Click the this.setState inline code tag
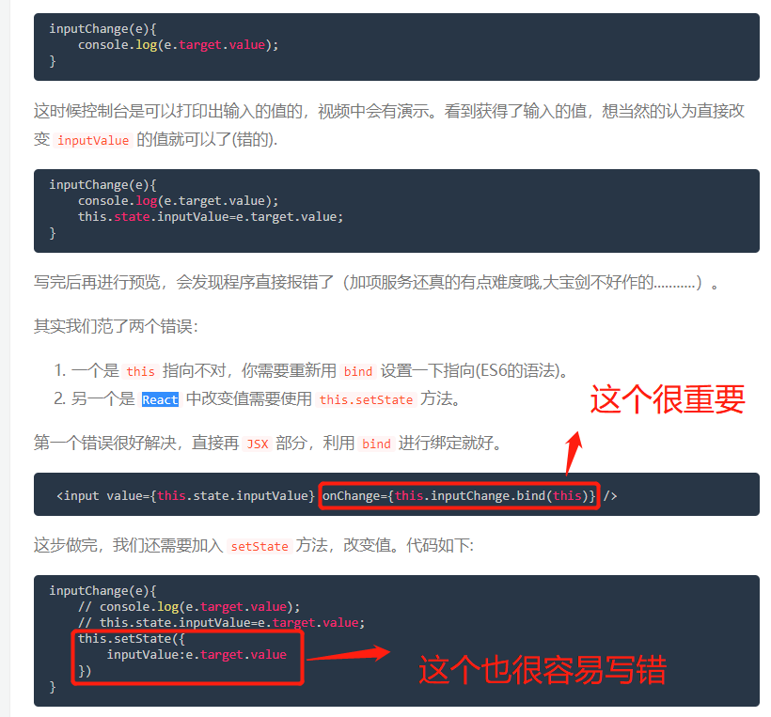This screenshot has height=717, width=771. point(366,399)
